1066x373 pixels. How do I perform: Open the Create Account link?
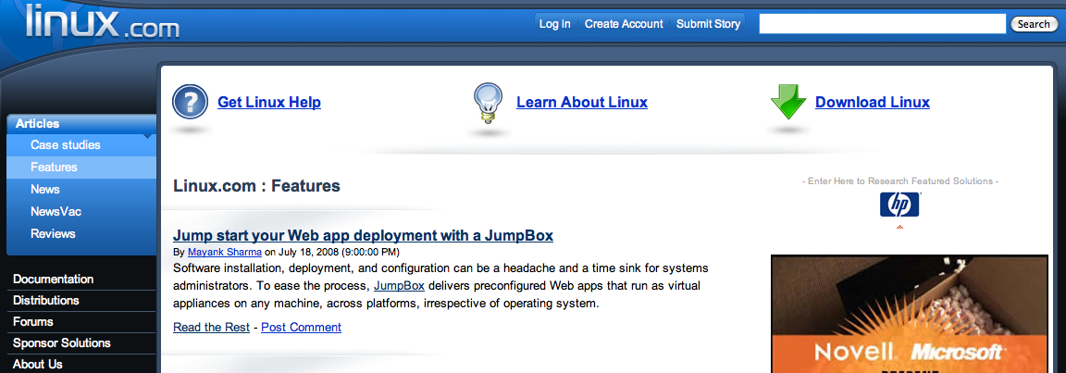point(624,24)
